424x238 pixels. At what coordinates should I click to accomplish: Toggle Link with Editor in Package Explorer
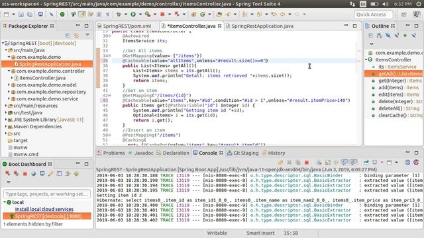76,35
